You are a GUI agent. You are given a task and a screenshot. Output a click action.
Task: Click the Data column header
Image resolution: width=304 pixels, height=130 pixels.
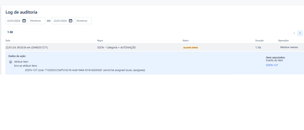[x=8, y=41]
